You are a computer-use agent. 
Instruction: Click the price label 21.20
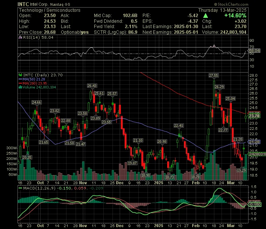pyautogui.click(x=238, y=139)
